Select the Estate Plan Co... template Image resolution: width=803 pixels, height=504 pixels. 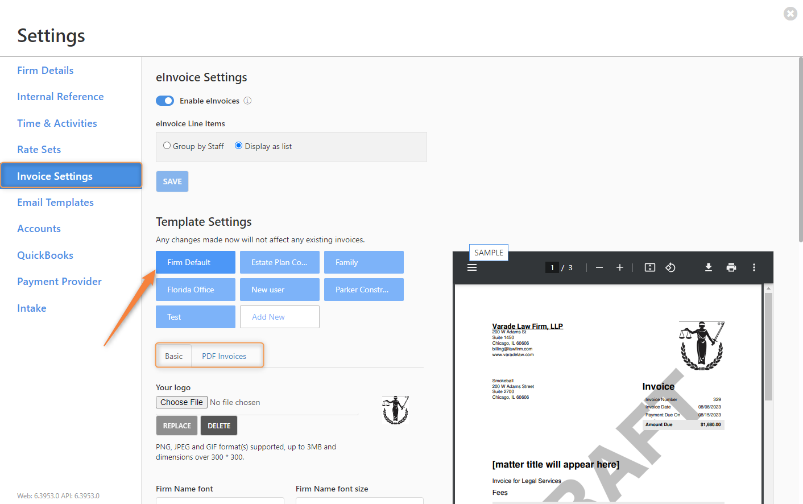280,262
